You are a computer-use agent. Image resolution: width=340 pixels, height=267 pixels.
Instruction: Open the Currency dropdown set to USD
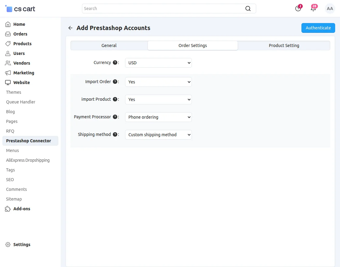pos(158,63)
